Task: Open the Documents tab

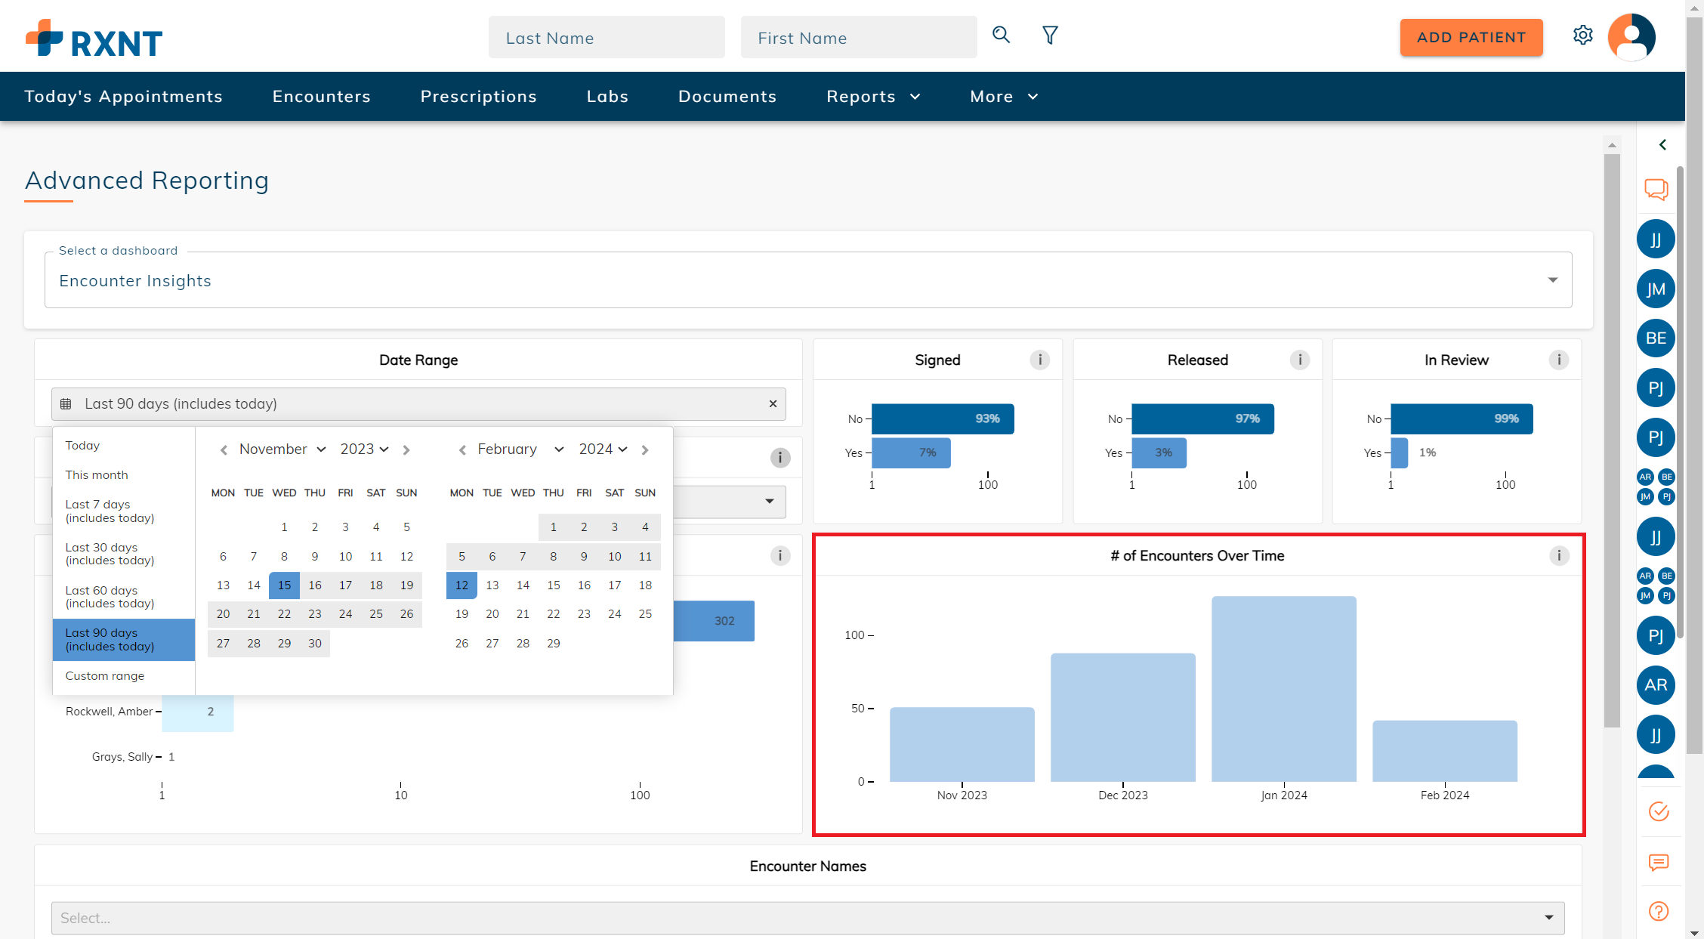Action: tap(727, 96)
